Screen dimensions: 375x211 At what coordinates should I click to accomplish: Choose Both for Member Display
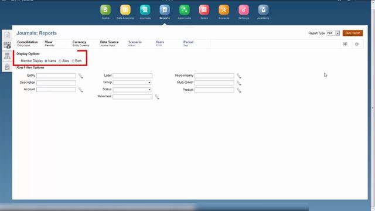click(73, 61)
